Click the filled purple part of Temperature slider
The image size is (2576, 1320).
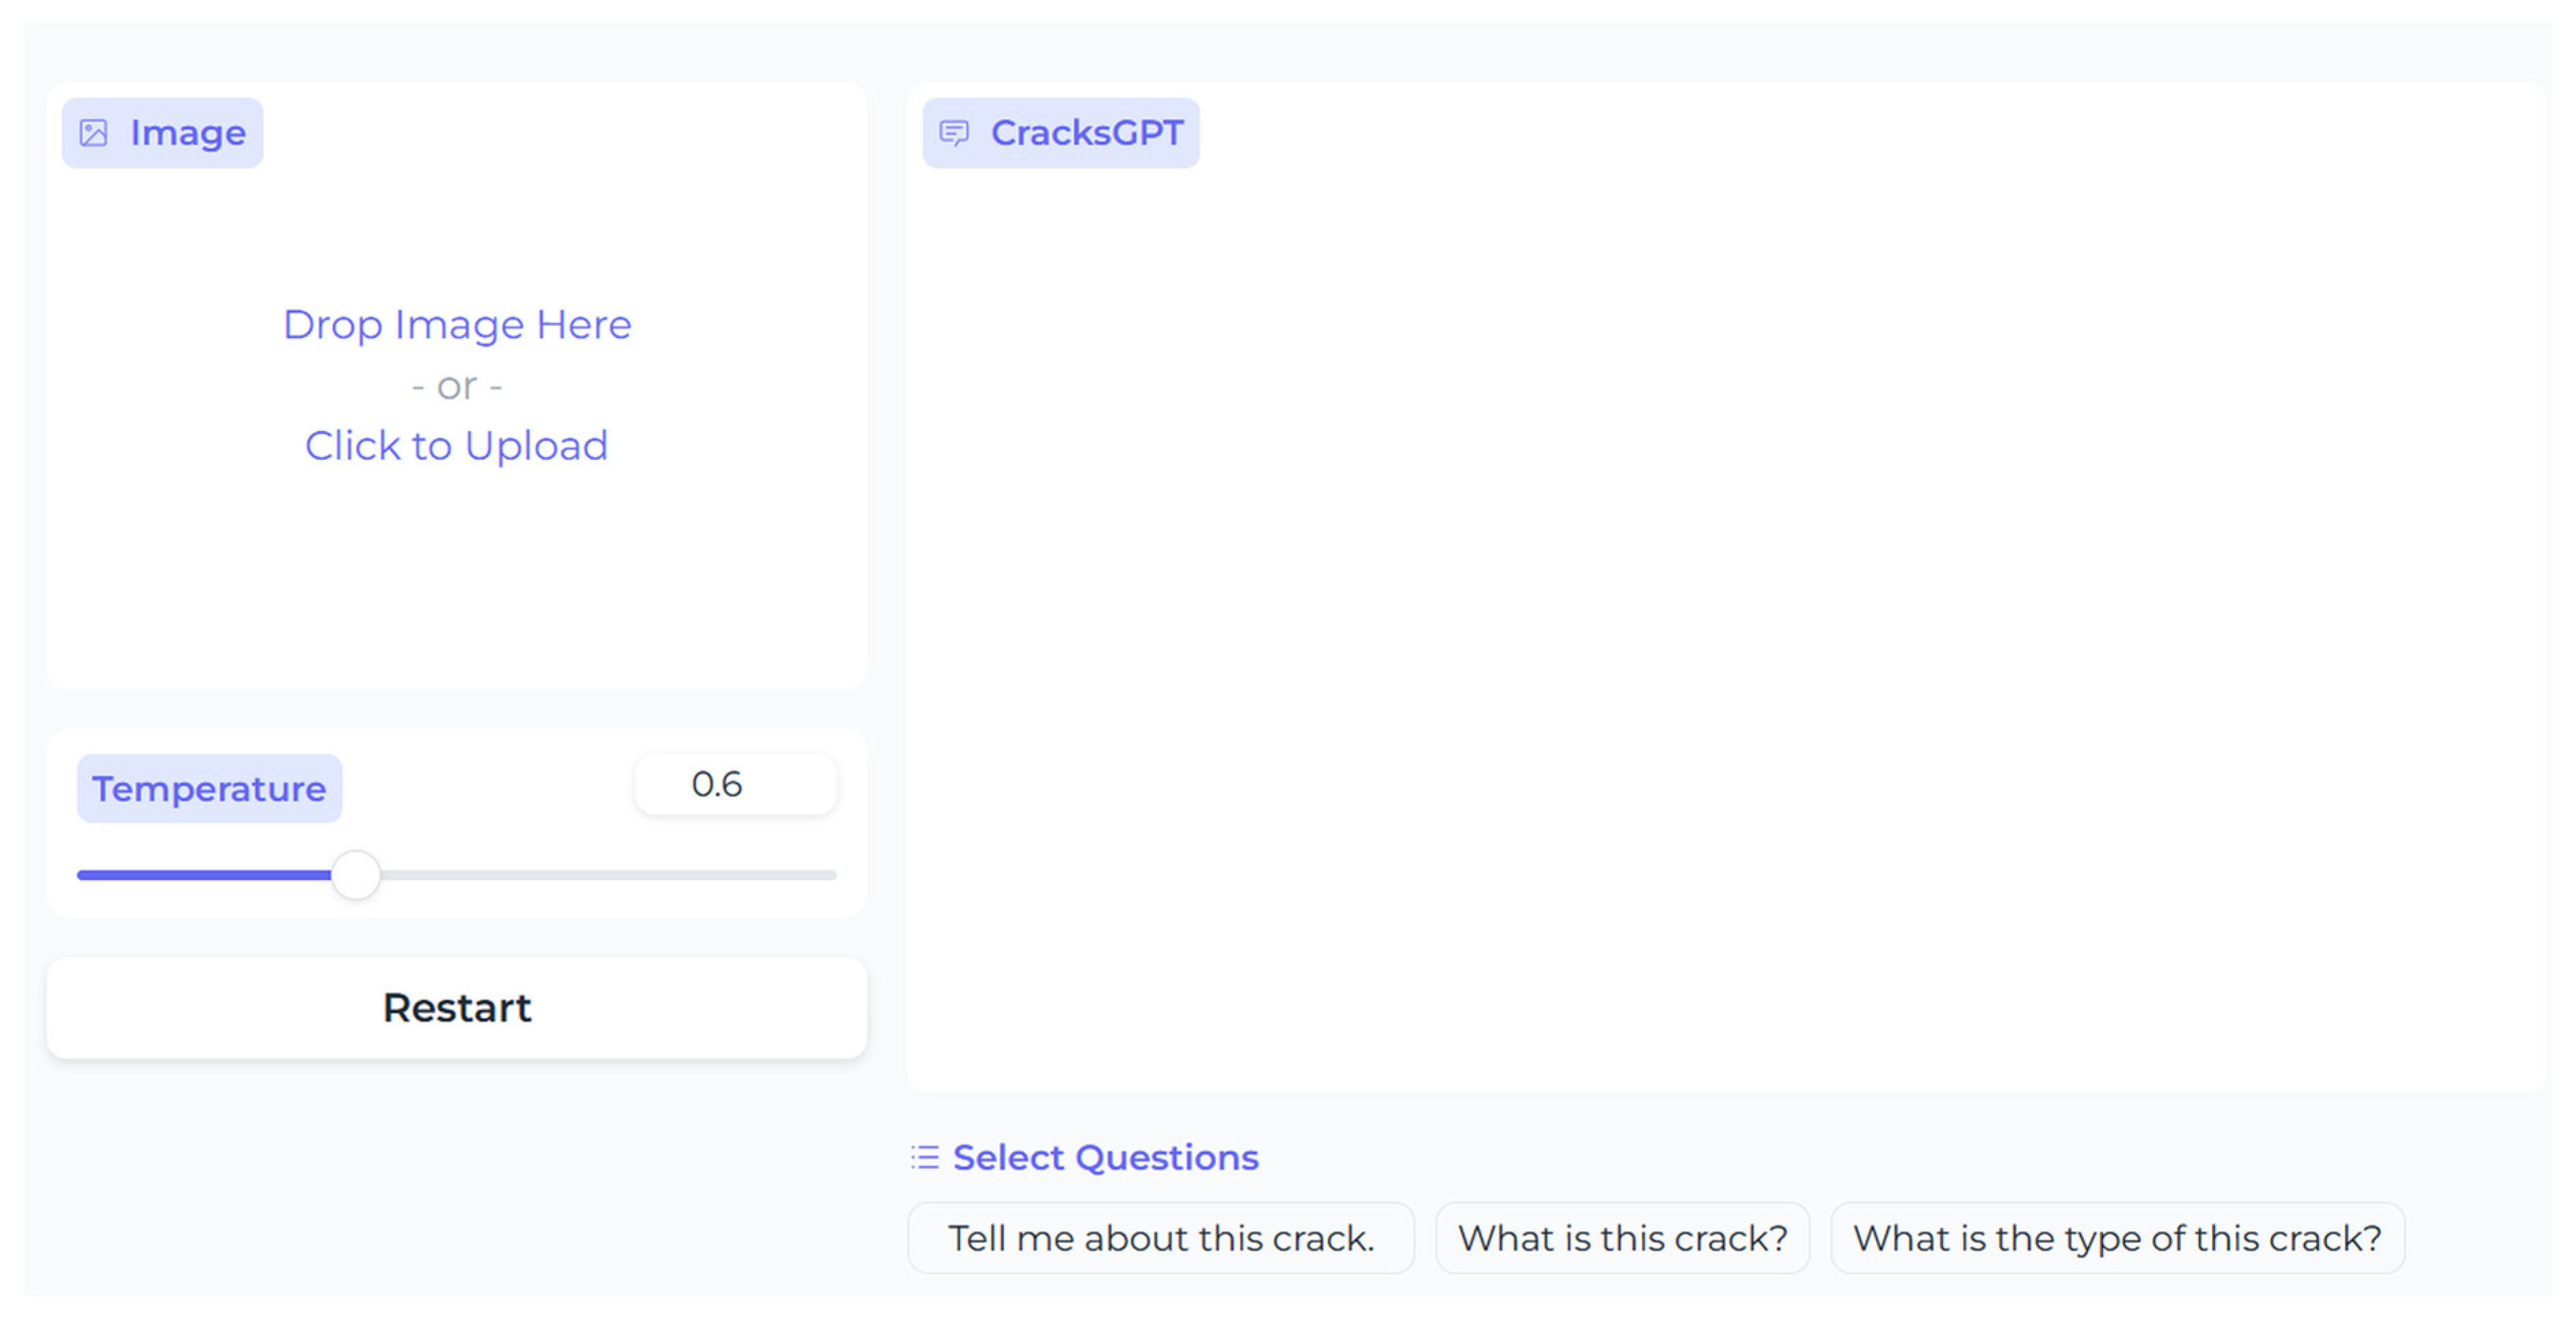click(x=200, y=875)
